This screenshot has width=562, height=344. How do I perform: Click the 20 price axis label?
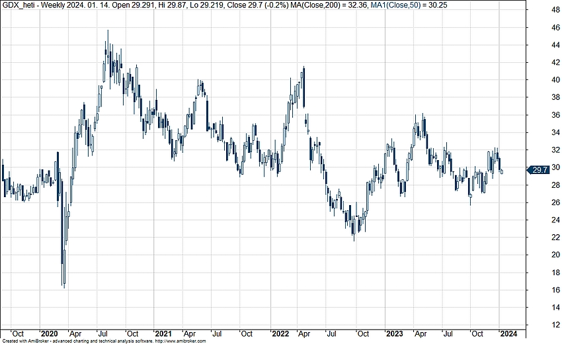(555, 255)
